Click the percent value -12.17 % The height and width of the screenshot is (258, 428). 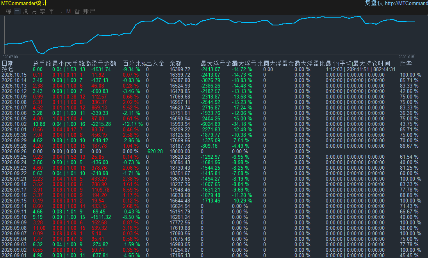(133, 124)
